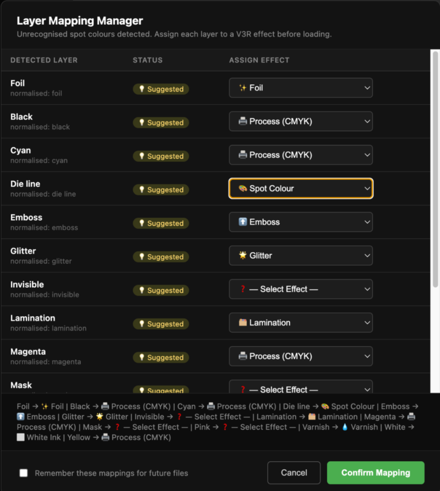Click the Glitter star icon
440x491 pixels.
pyautogui.click(x=243, y=256)
